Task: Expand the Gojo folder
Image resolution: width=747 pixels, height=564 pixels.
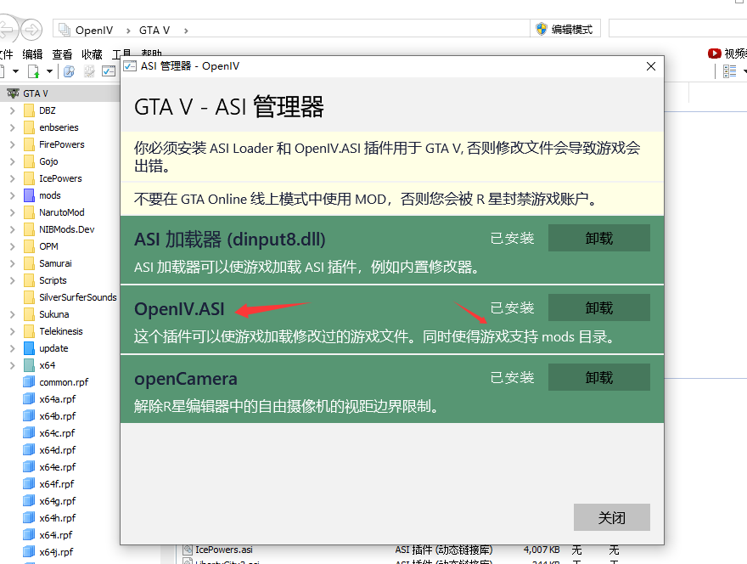Action: 13,161
